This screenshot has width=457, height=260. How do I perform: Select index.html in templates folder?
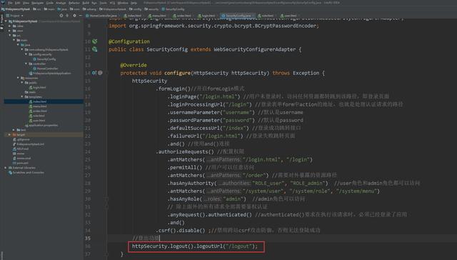(38, 101)
